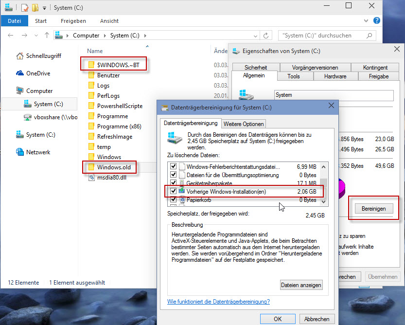The width and height of the screenshot is (405, 325).
Task: Navigate up one folder level with the up arrow
Action: 47,35
